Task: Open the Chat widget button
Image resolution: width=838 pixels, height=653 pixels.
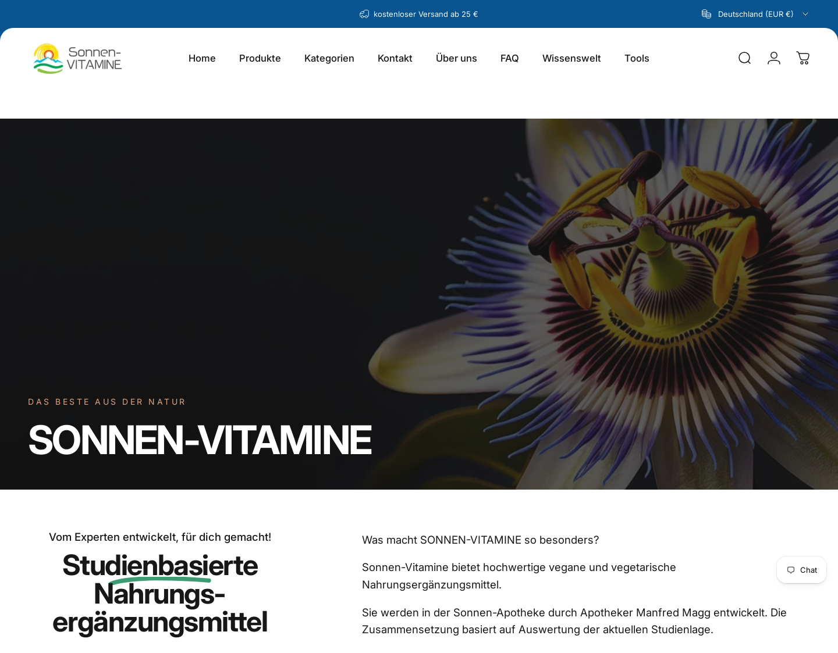Action: click(x=801, y=570)
